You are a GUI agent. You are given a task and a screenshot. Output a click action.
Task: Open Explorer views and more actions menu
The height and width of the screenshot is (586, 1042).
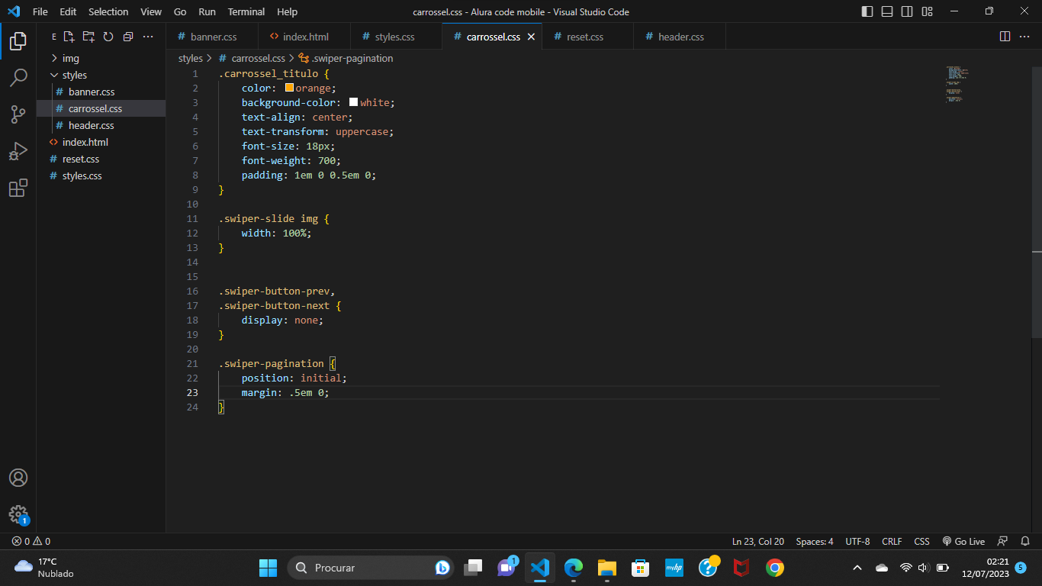click(148, 37)
